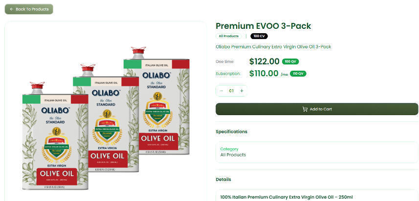Choose the One time purchase option
This screenshot has width=419, height=201.
[x=225, y=61]
